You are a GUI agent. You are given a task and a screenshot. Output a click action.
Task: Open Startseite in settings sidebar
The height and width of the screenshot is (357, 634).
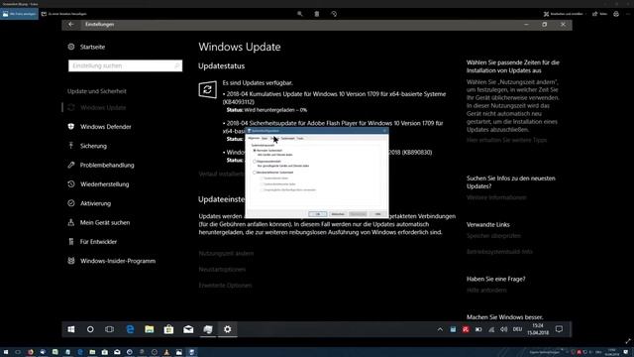[86, 47]
